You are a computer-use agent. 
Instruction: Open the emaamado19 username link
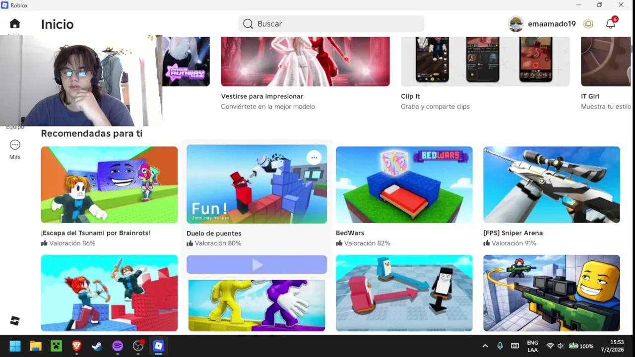(x=552, y=24)
